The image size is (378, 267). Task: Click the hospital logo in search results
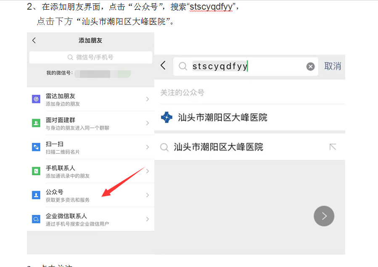click(x=167, y=117)
